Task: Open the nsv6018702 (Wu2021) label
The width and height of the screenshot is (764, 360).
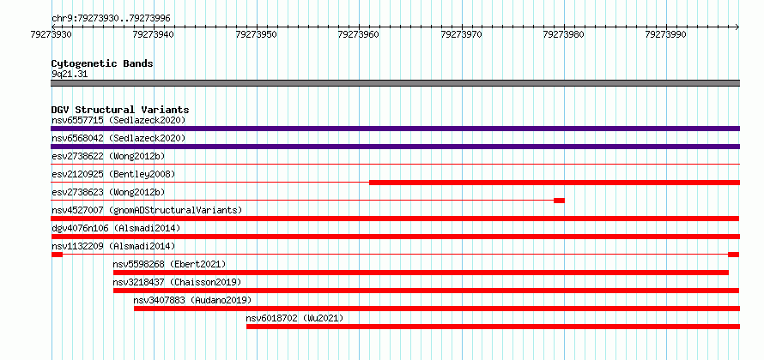Action: coord(294,318)
